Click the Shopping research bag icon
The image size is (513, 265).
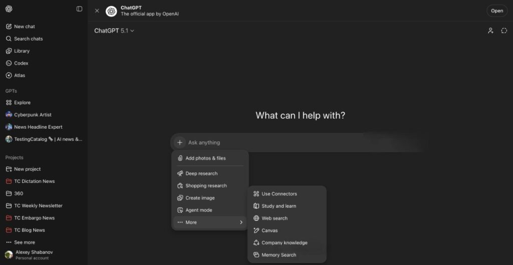[180, 186]
